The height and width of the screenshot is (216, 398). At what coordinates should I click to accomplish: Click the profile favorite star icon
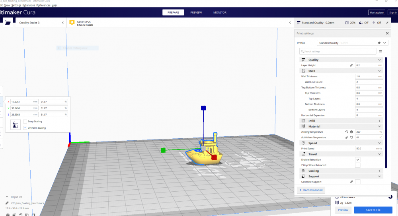pyautogui.click(x=379, y=43)
